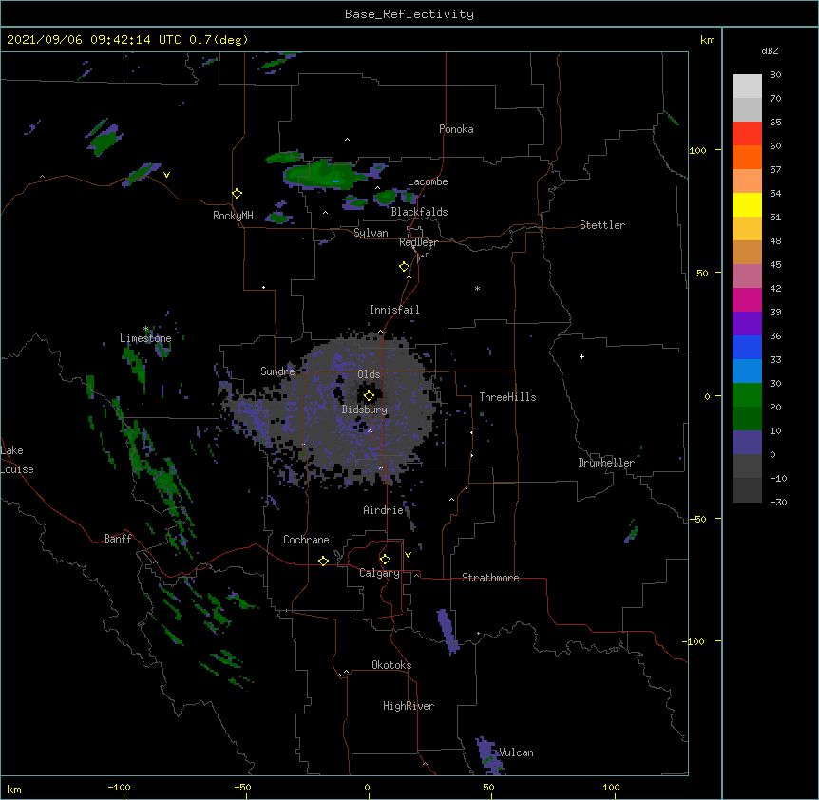The image size is (819, 800).
Task: Select the purple 36-39 dBZ legend color
Action: click(x=747, y=323)
